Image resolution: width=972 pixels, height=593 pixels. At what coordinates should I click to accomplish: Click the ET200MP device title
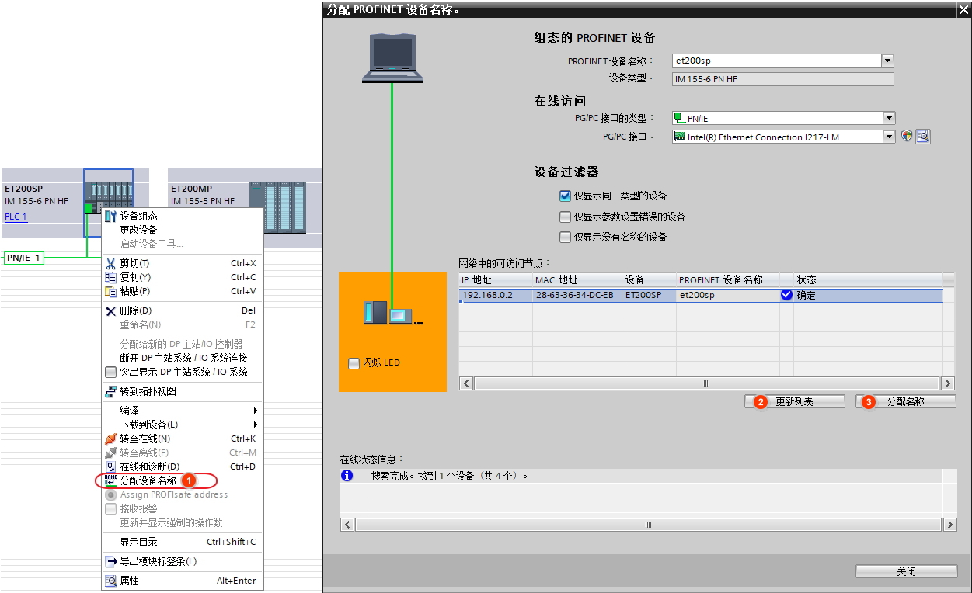click(x=191, y=189)
